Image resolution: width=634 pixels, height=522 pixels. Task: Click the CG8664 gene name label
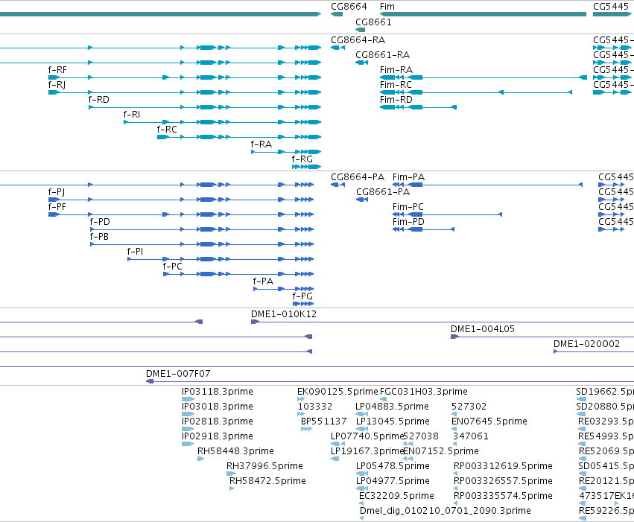pyautogui.click(x=349, y=7)
